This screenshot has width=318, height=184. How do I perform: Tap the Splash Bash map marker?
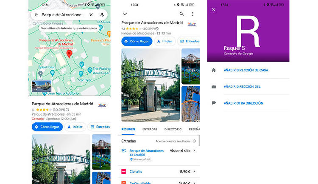click(52, 73)
